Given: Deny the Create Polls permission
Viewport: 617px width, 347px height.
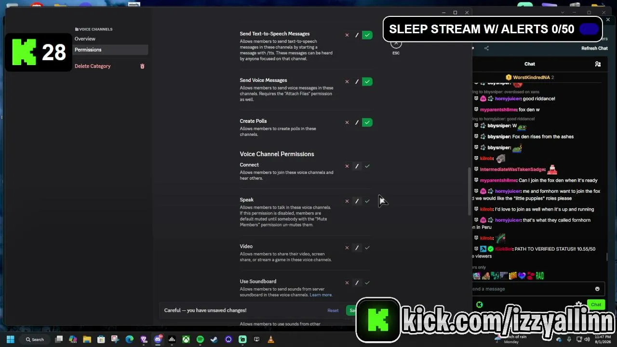Looking at the screenshot, I should tap(347, 122).
